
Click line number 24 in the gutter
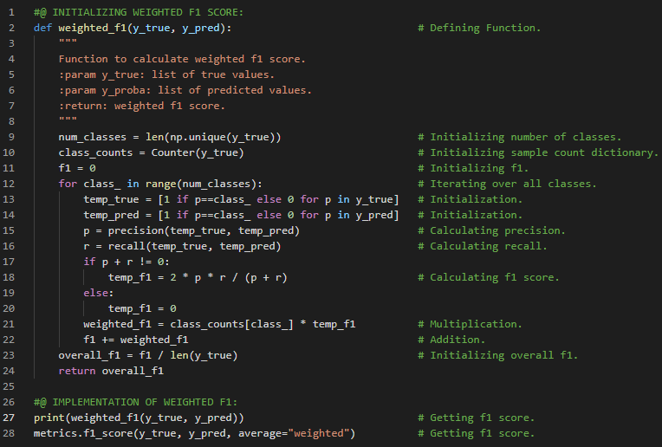[15, 386]
